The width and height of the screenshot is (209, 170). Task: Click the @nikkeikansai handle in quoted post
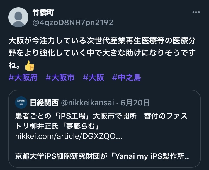[x=88, y=103]
